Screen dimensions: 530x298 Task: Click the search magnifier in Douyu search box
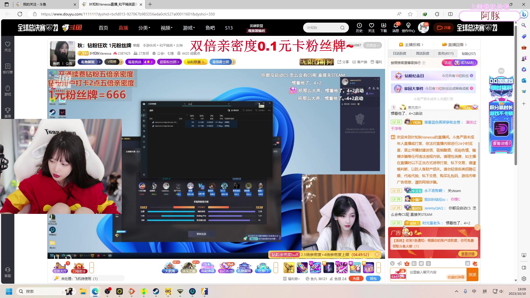coord(342,28)
